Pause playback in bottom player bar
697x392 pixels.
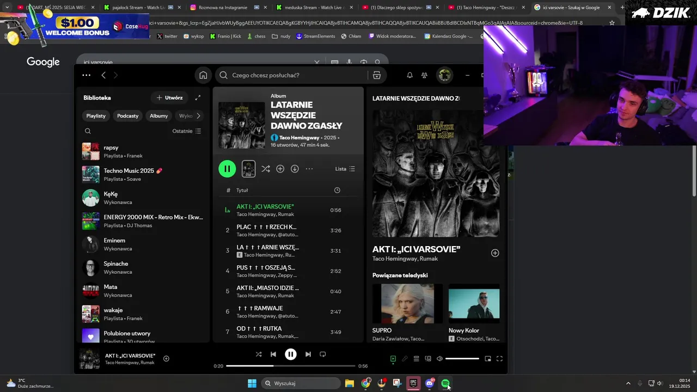(x=291, y=354)
